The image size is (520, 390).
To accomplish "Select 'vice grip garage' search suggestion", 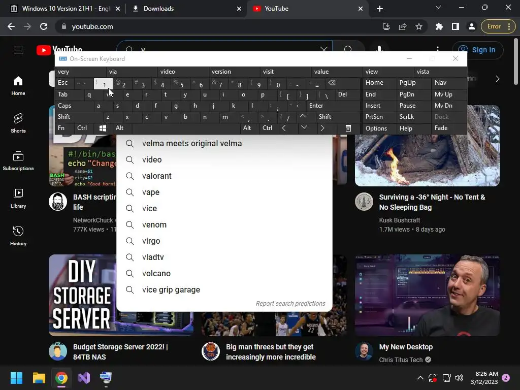I will point(224,289).
